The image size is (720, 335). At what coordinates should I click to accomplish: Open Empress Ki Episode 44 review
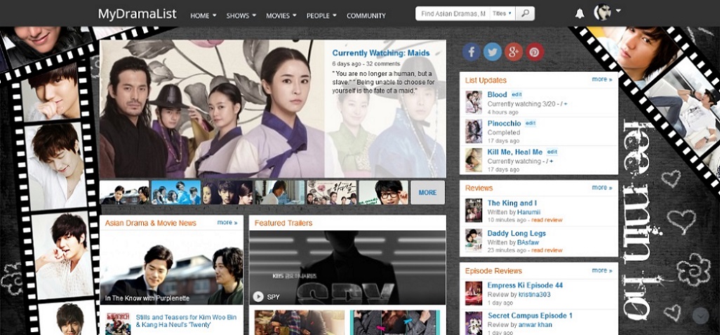click(525, 285)
